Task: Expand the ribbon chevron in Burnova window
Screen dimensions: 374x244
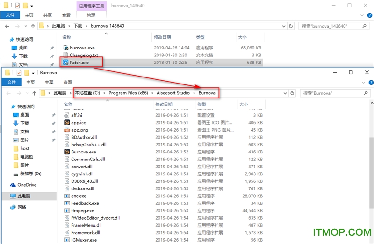Action: 364,83
